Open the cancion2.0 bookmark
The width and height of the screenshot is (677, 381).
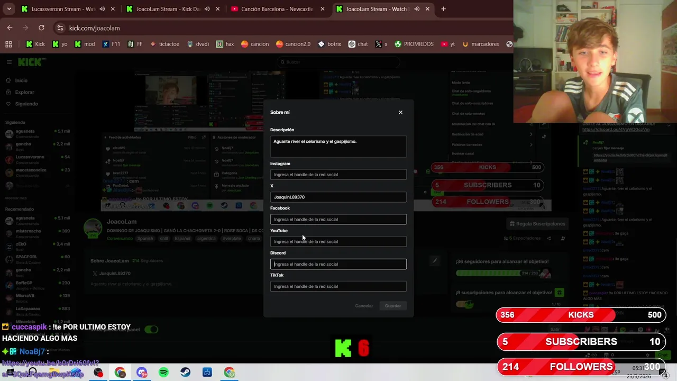click(x=294, y=44)
